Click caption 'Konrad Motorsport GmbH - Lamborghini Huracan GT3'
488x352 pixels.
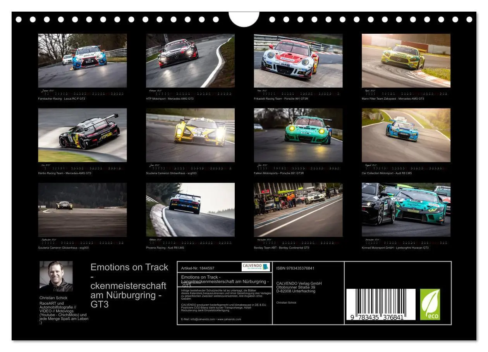point(395,248)
